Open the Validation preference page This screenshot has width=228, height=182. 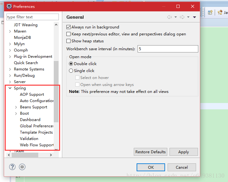[29, 139]
